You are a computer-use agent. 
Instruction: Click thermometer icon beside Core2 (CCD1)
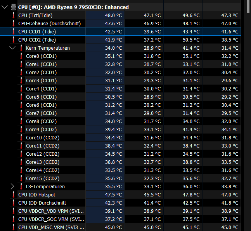[21, 73]
